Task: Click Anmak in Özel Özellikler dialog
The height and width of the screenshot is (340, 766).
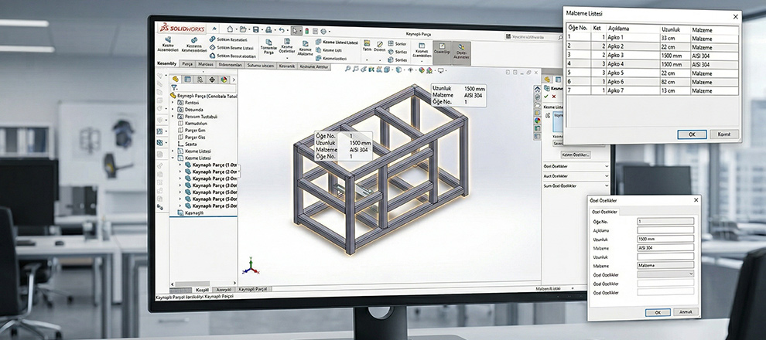Action: tap(686, 311)
